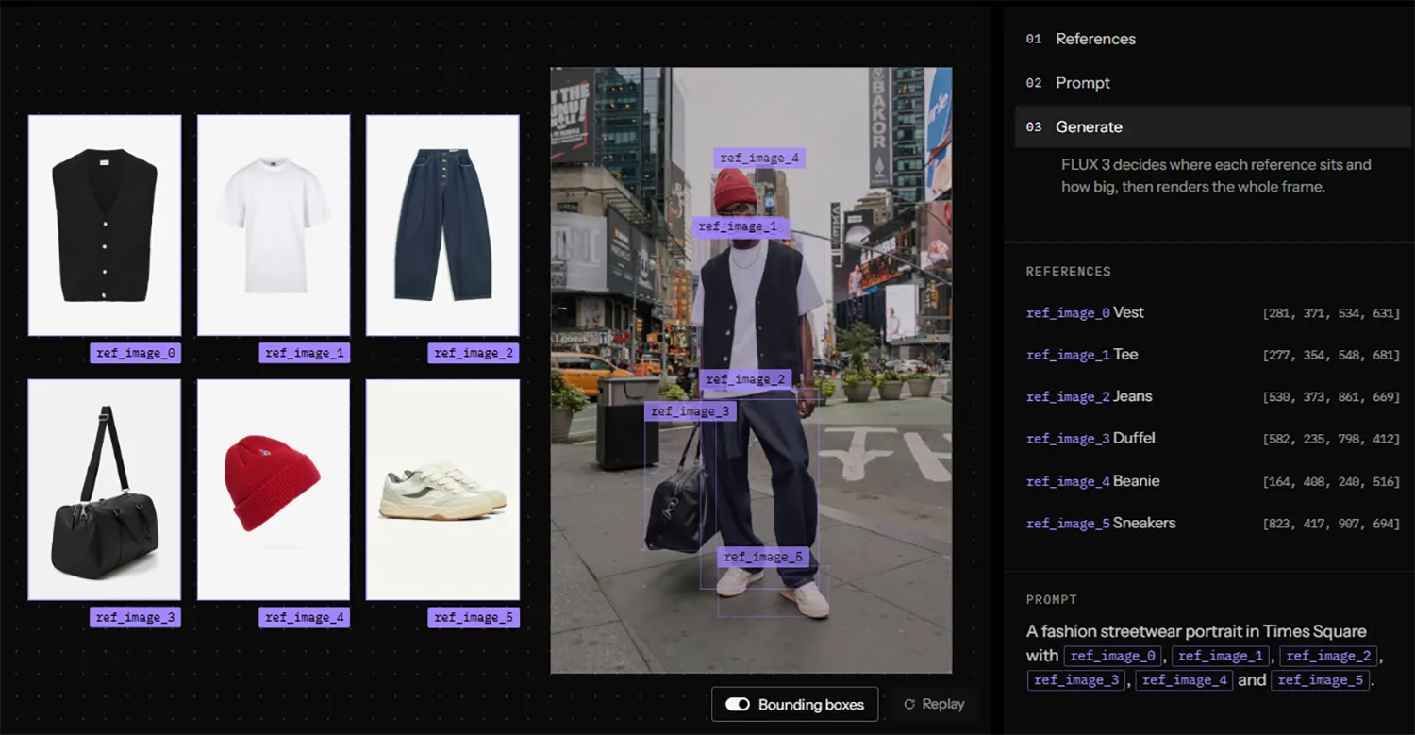
Task: Click the ref_image_1 chip in the prompt
Action: tap(1222, 656)
